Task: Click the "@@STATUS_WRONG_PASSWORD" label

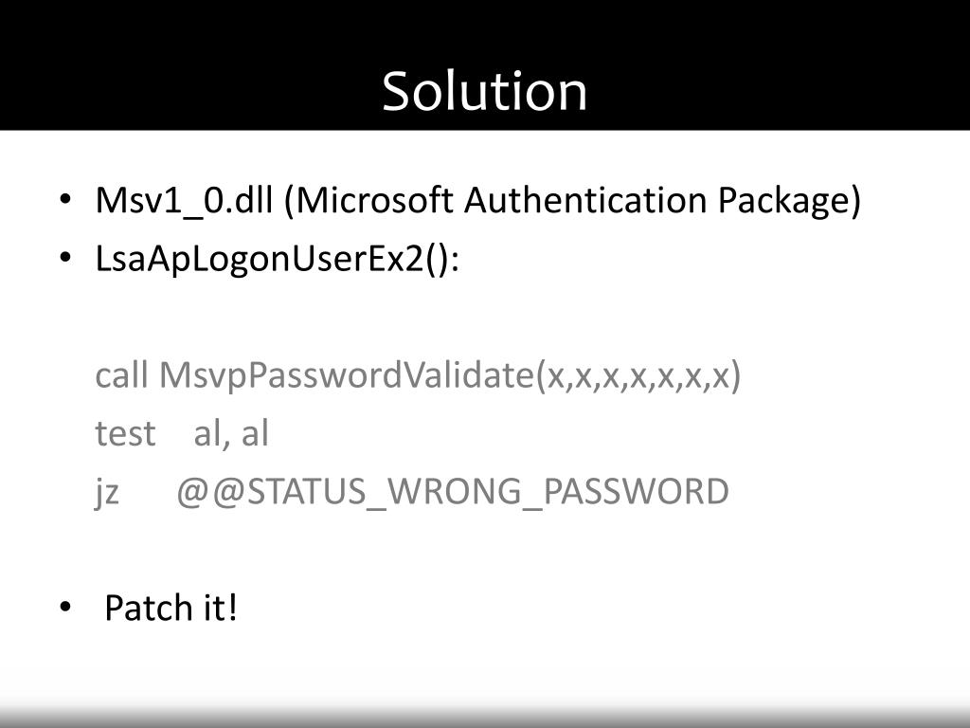Action: coord(453,493)
